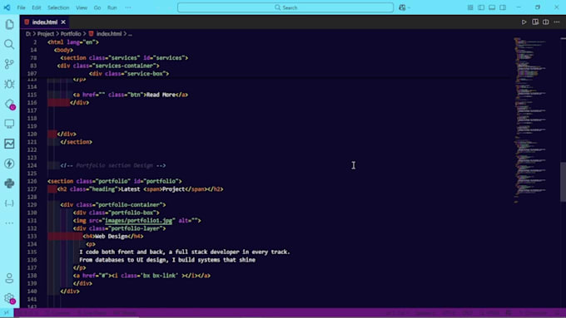Open the Selection menu
Image resolution: width=566 pixels, height=318 pixels.
[x=58, y=7]
